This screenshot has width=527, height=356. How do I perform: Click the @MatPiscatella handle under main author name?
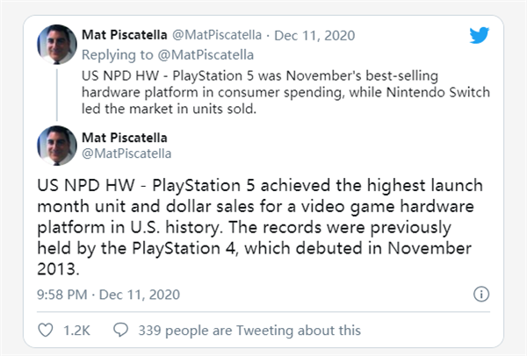126,153
